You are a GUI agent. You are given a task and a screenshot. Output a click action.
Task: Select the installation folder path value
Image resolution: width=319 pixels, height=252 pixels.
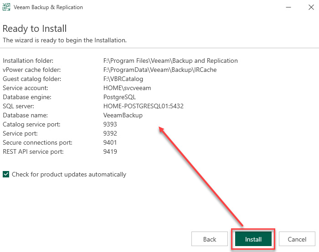tap(170, 60)
